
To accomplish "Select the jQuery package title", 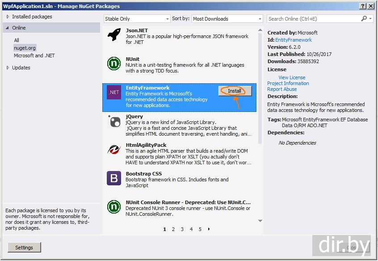I will [134, 116].
